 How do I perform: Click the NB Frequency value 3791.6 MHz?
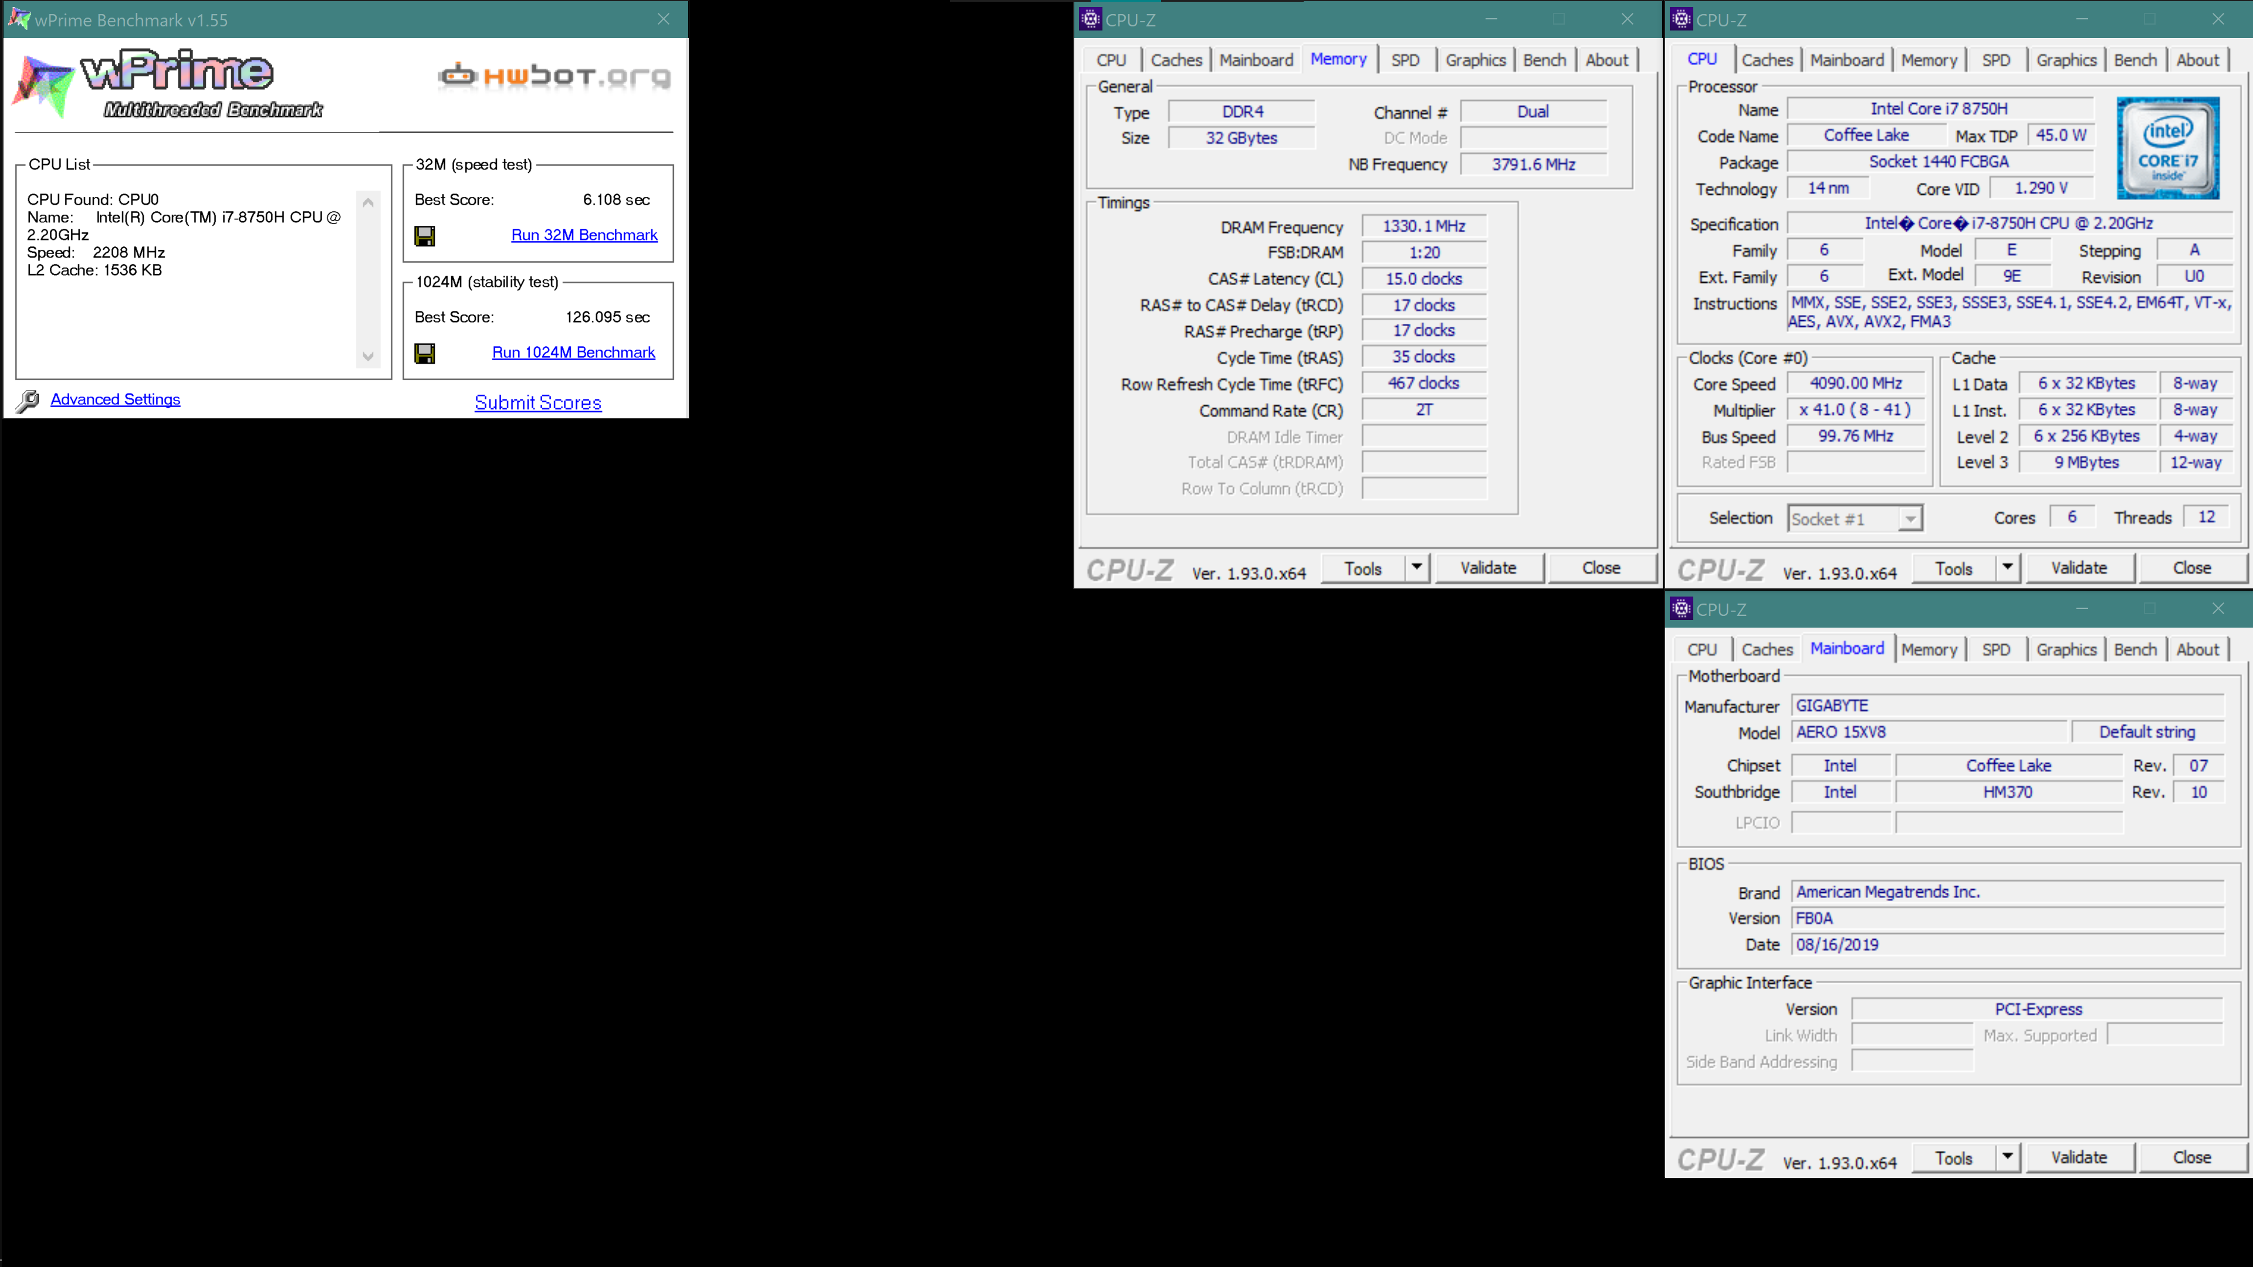(x=1533, y=164)
